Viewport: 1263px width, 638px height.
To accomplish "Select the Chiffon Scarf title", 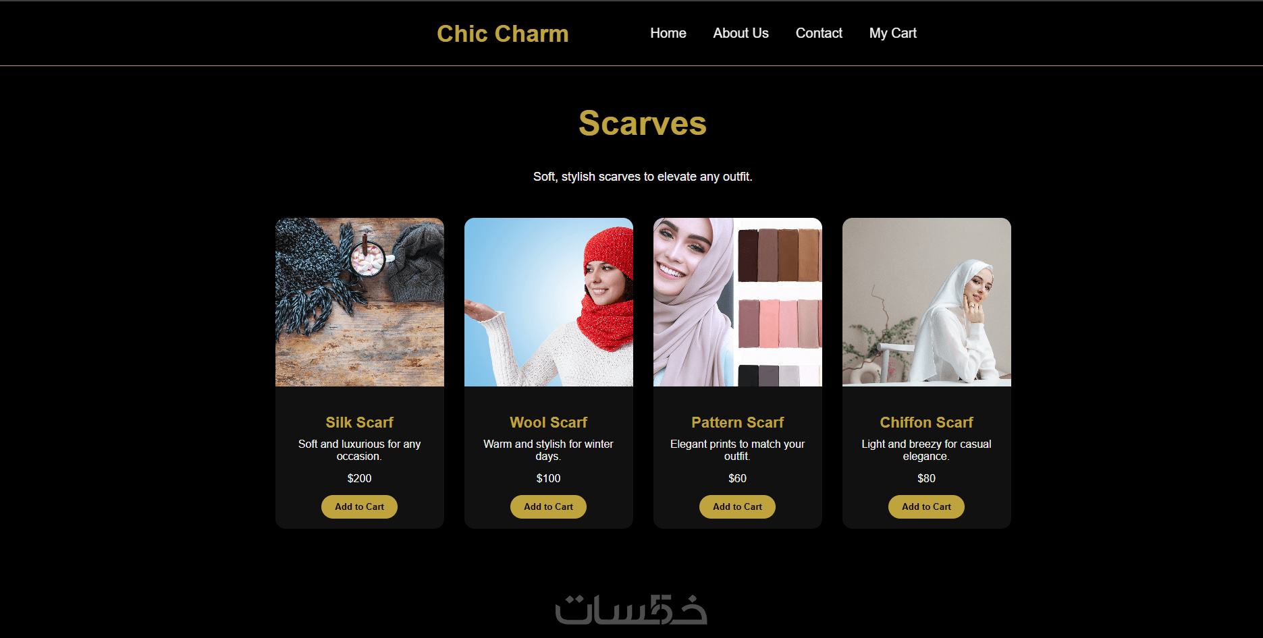I will [x=926, y=422].
